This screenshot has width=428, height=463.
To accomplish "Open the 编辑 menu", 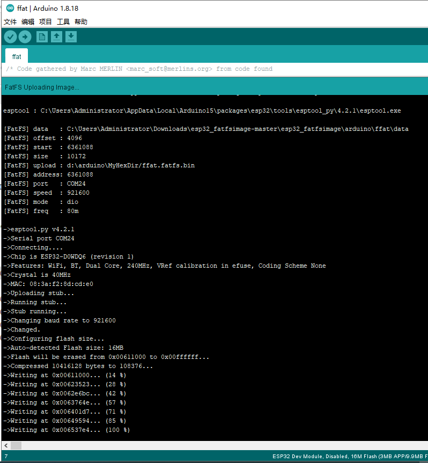I will 28,22.
